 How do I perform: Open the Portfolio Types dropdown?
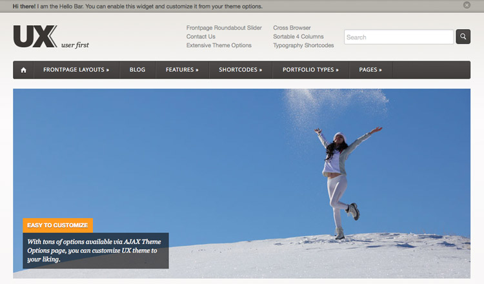pos(310,70)
